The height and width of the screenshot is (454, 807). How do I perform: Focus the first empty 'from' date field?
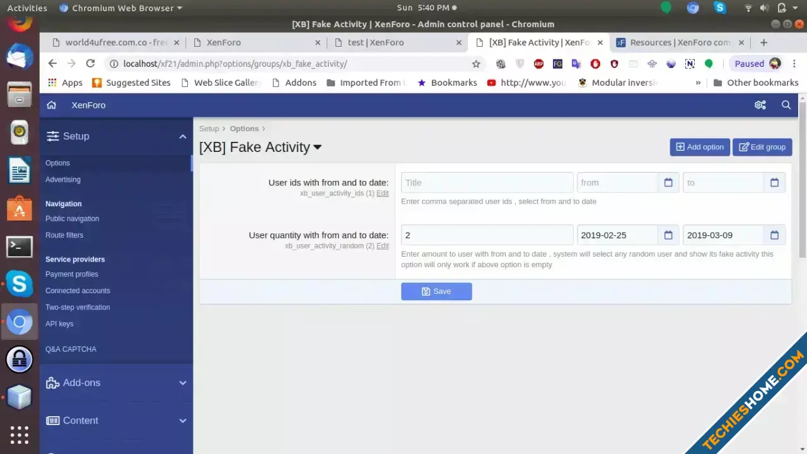point(617,183)
